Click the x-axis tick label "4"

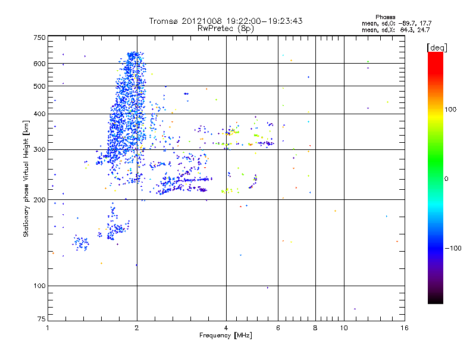[x=226, y=328]
